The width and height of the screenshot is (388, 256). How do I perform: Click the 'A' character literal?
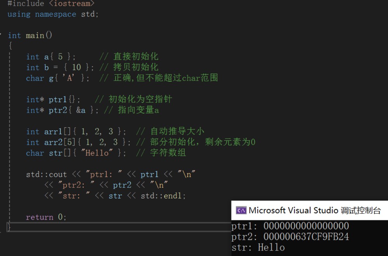pos(68,78)
